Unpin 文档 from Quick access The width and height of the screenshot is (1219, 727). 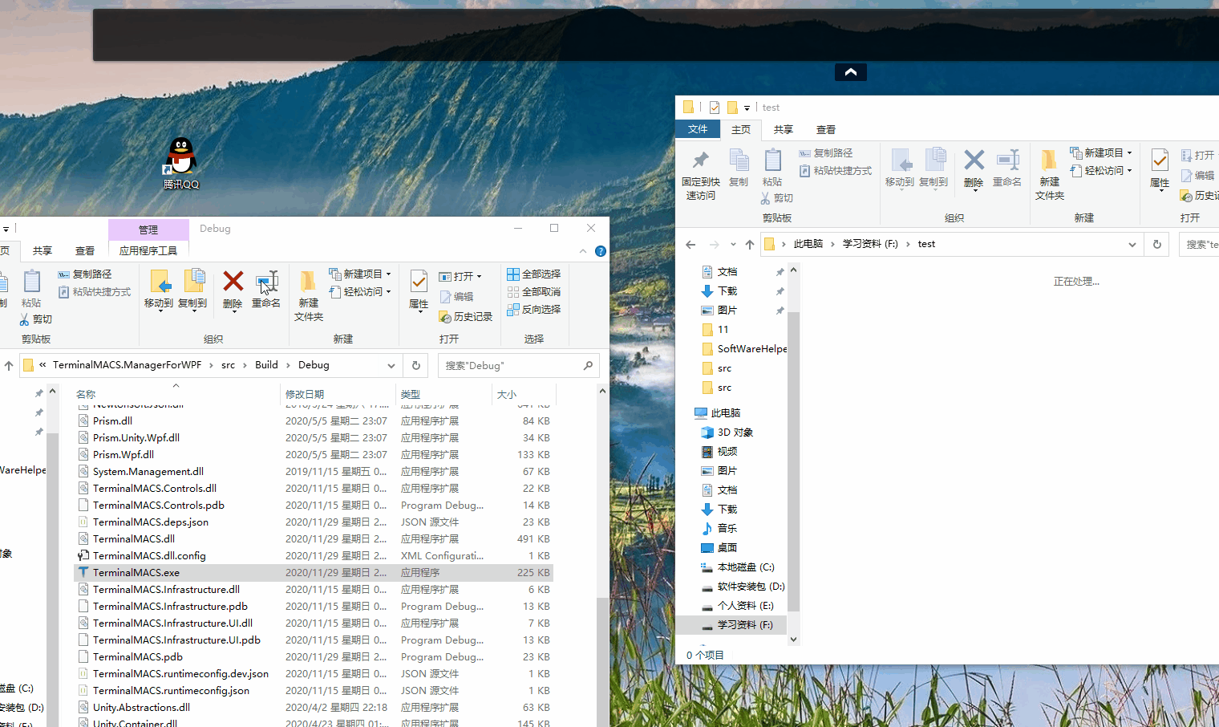tap(778, 271)
